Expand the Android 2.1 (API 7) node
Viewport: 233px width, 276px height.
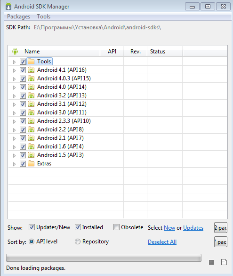click(x=15, y=138)
